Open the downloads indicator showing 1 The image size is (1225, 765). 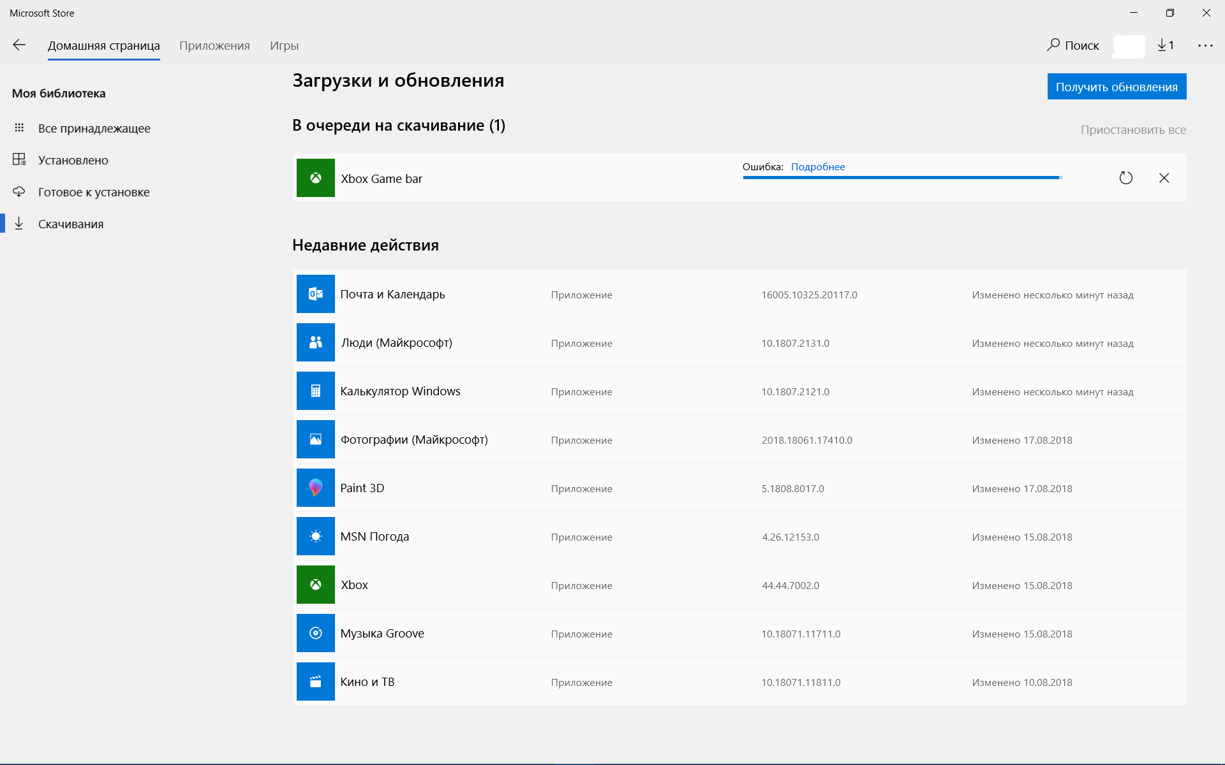point(1166,45)
